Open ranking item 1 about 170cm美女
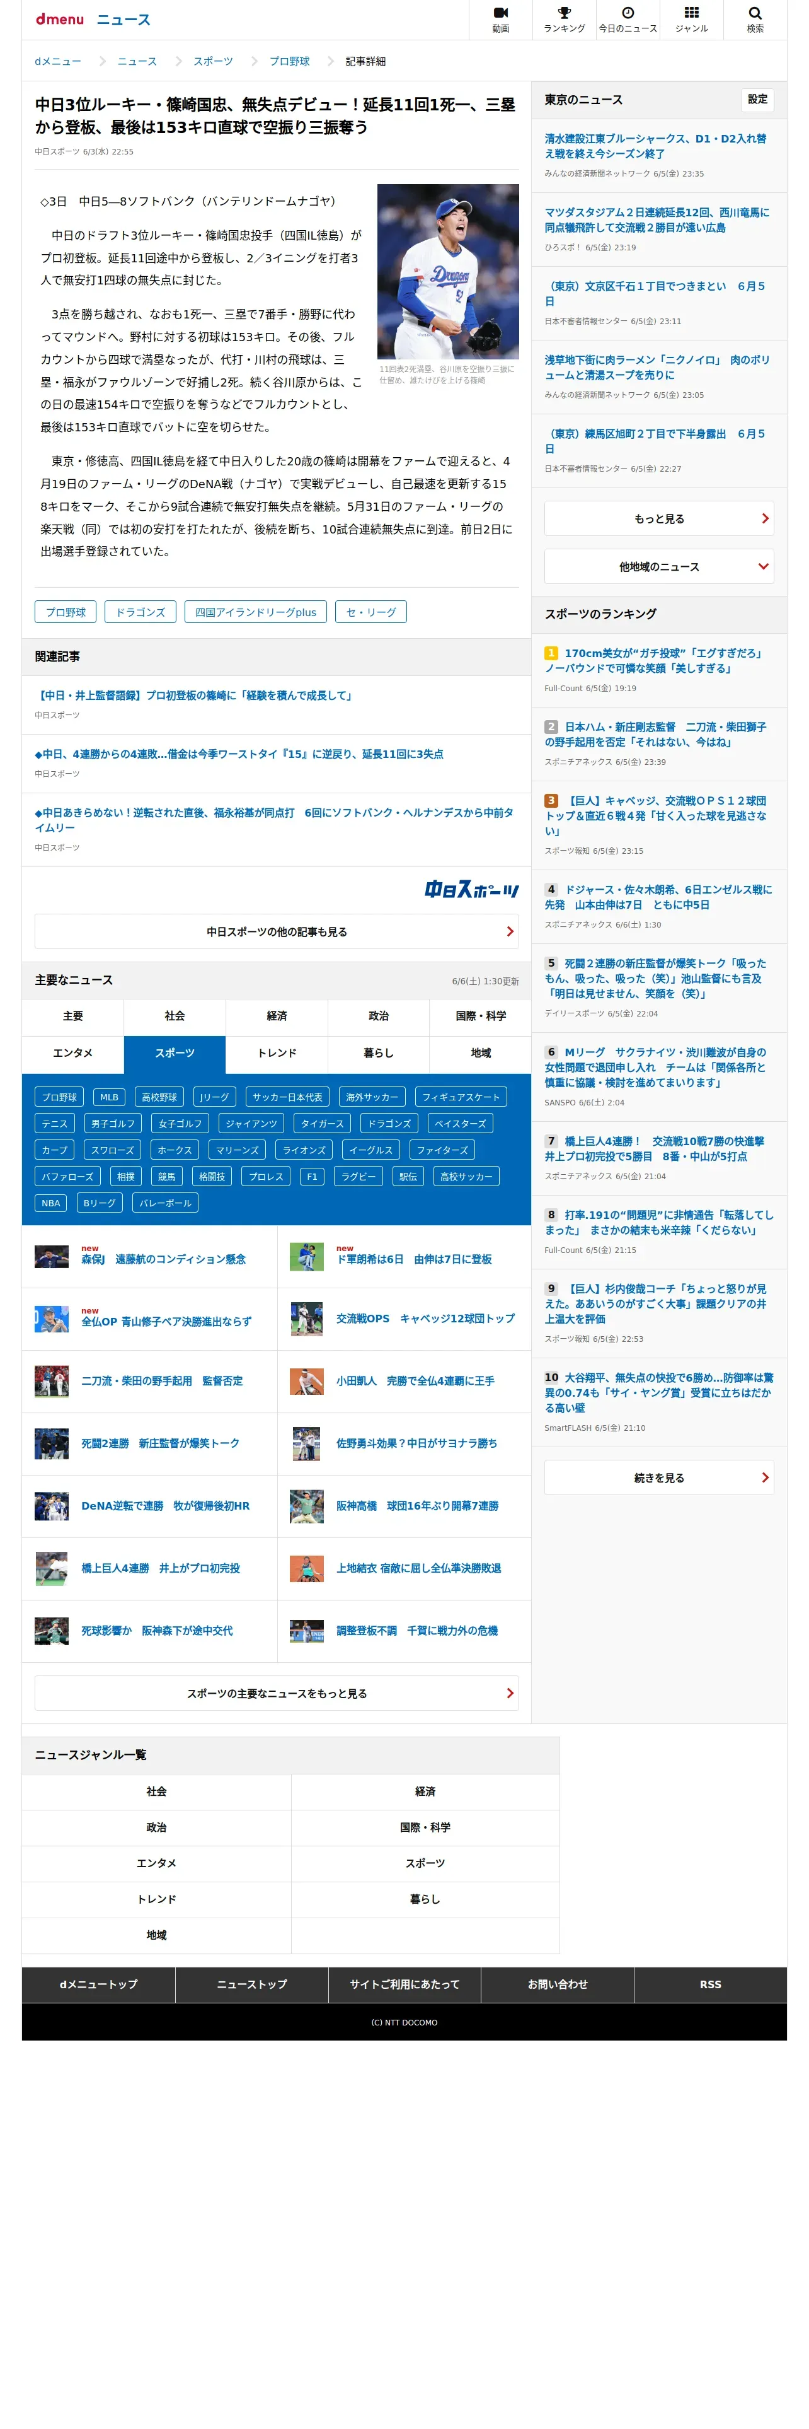 pyautogui.click(x=653, y=661)
